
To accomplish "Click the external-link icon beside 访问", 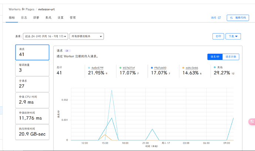I will (x=219, y=18).
